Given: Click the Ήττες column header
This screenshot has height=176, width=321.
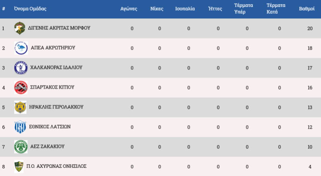Looking at the screenshot, I should click(215, 9).
